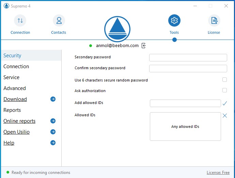235x178 pixels.
Task: Open the Contacts person icon
Action: coord(59,20)
